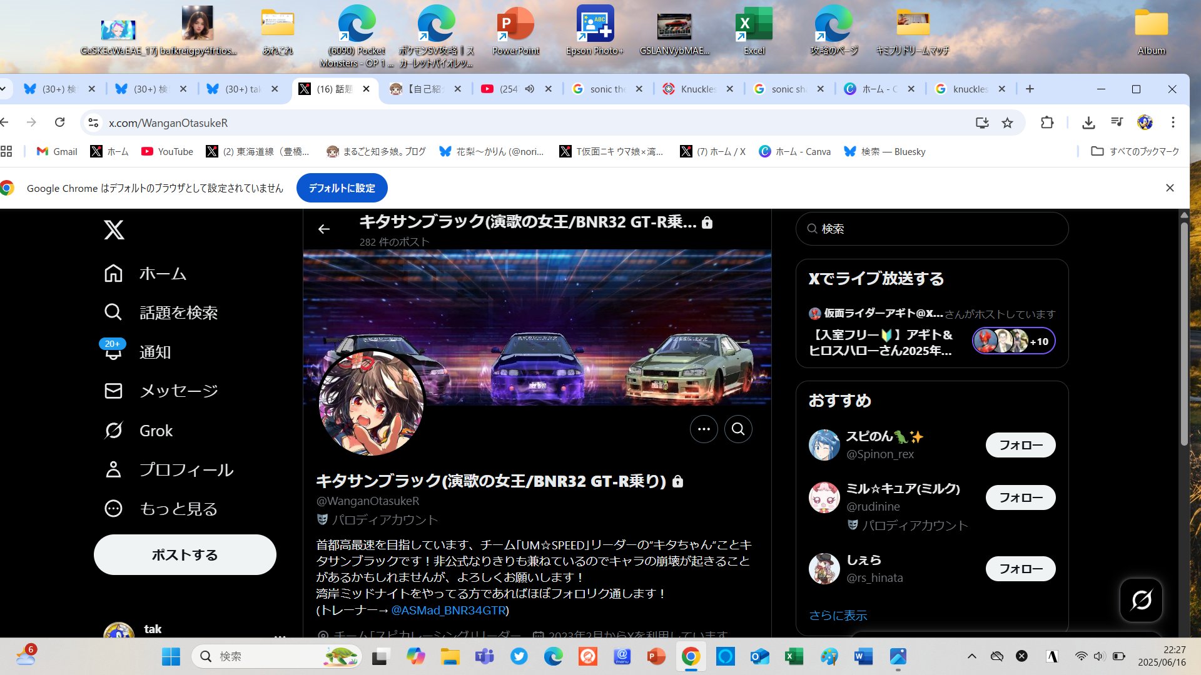The width and height of the screenshot is (1201, 675).
Task: Click デフォルトに設定 button
Action: pos(342,187)
